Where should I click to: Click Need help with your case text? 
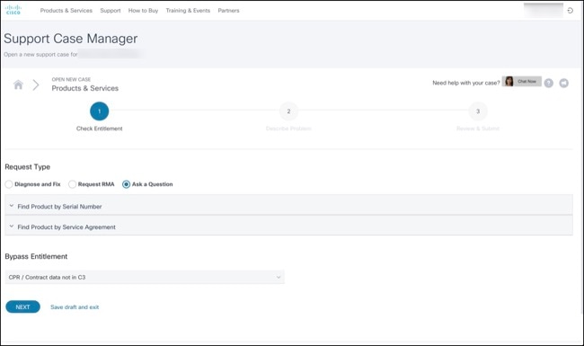pyautogui.click(x=466, y=83)
